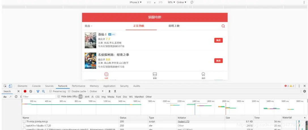Filter requests by XHR type

pos(87,96)
